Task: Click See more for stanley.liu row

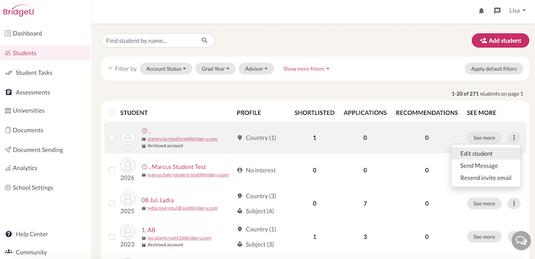Action: (x=484, y=138)
